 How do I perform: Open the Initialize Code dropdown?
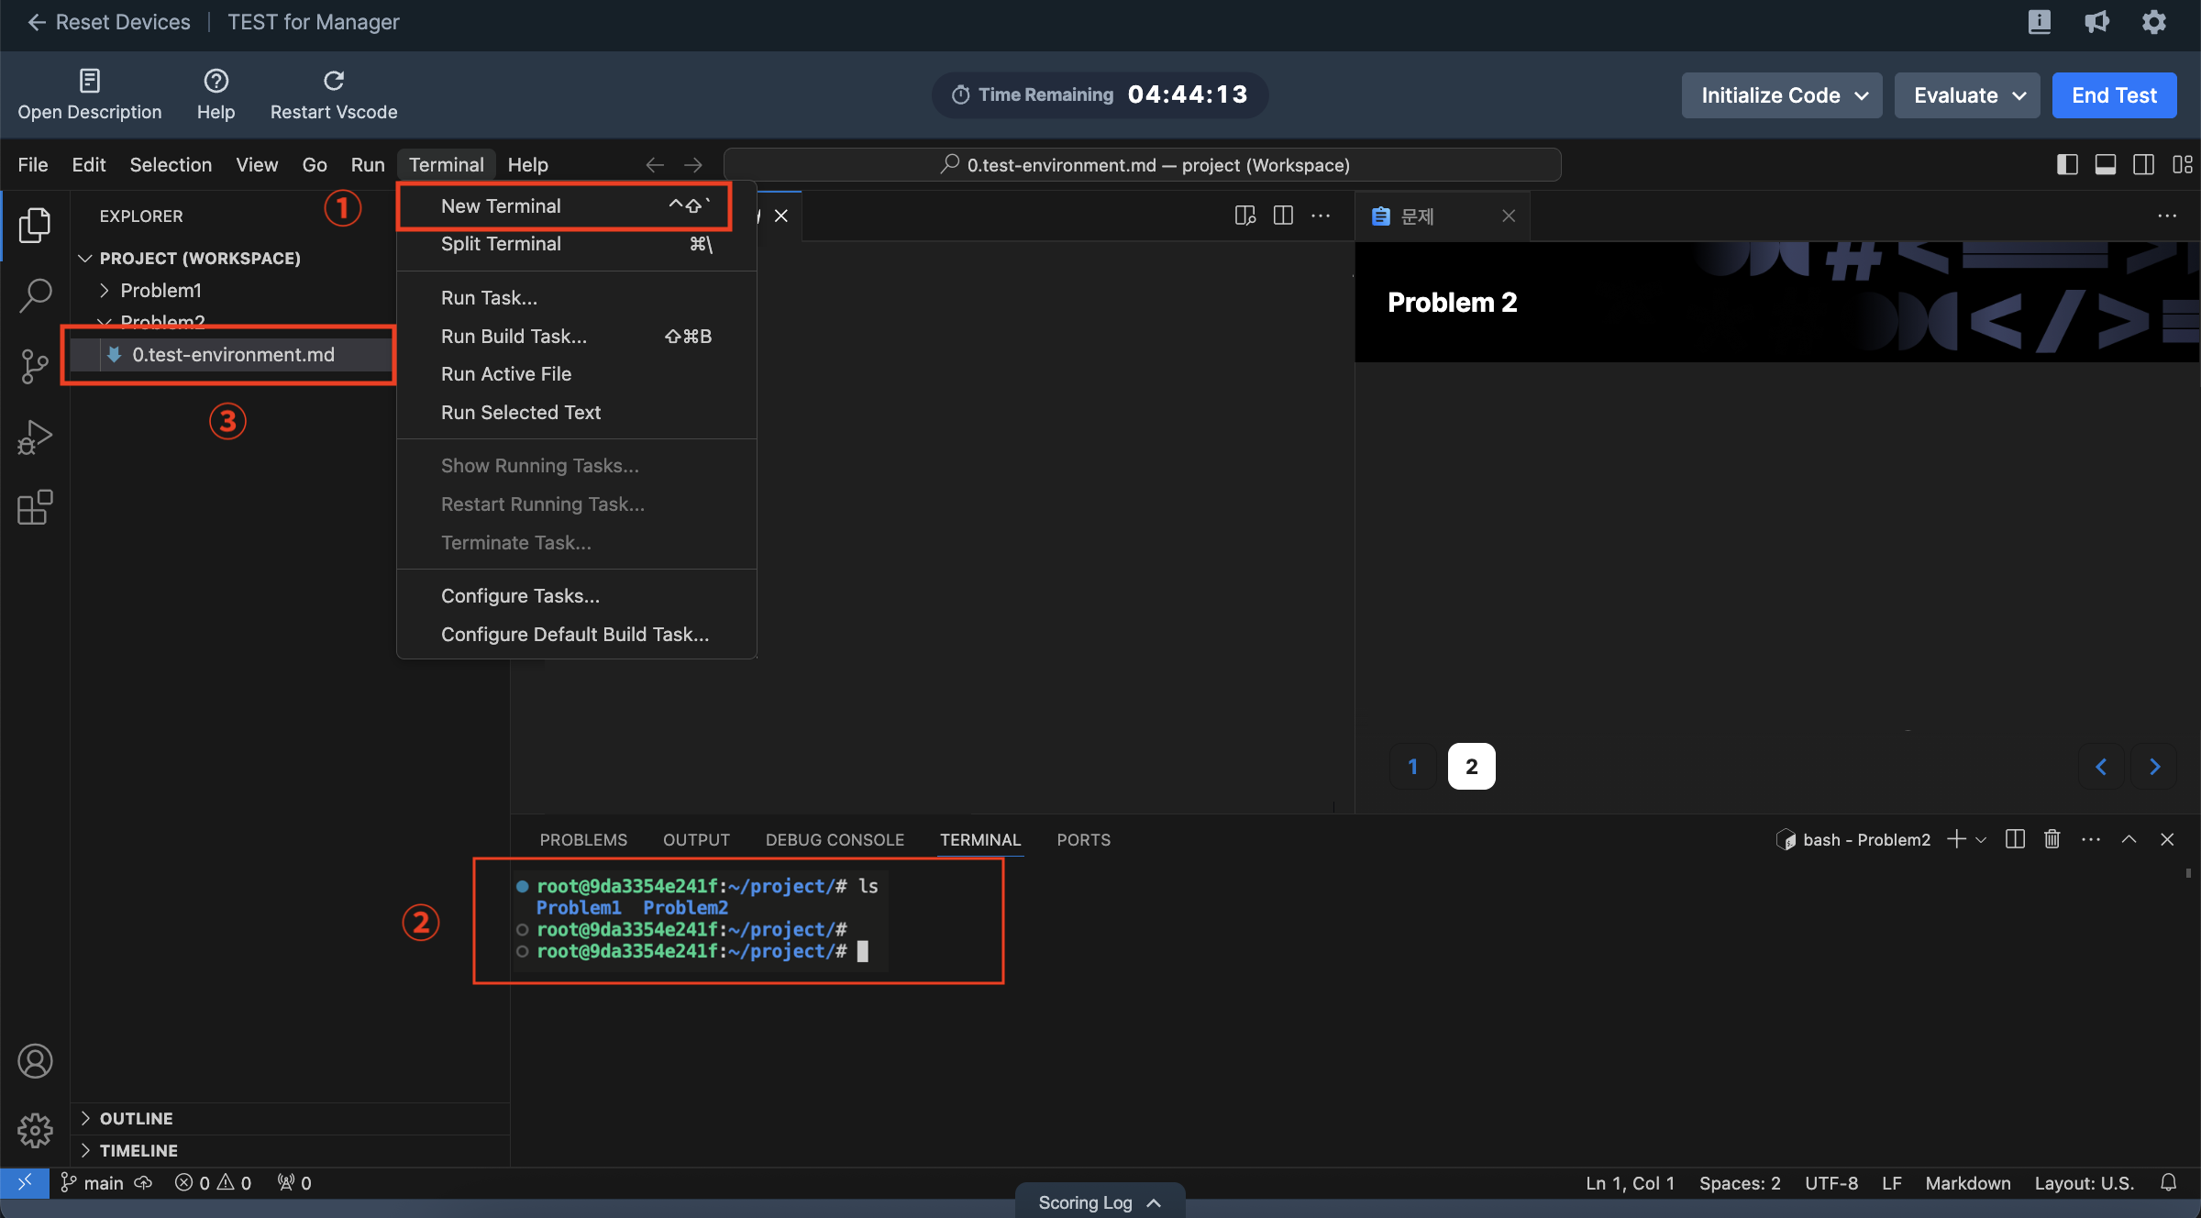[1781, 95]
